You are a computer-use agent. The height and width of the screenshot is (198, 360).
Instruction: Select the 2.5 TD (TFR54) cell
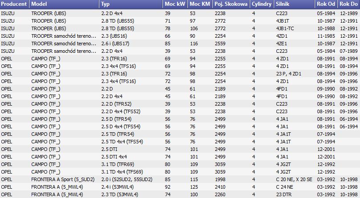(118, 134)
